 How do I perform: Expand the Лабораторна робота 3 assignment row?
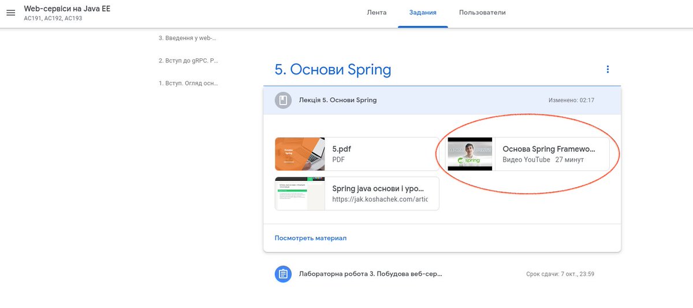click(x=442, y=274)
